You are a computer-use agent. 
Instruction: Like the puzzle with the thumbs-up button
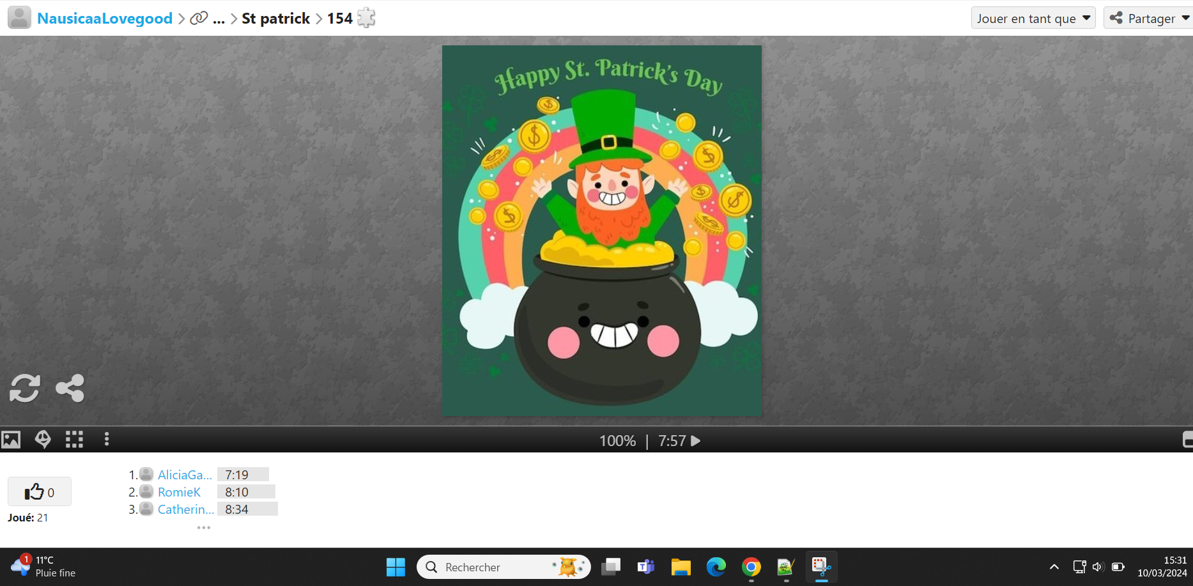click(39, 491)
